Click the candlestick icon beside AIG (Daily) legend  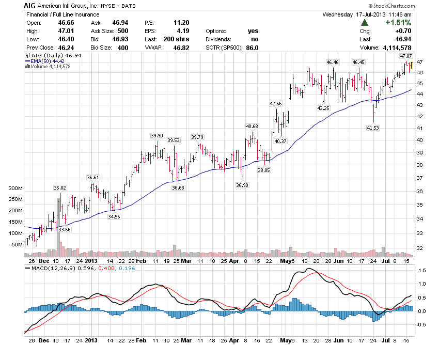28,55
